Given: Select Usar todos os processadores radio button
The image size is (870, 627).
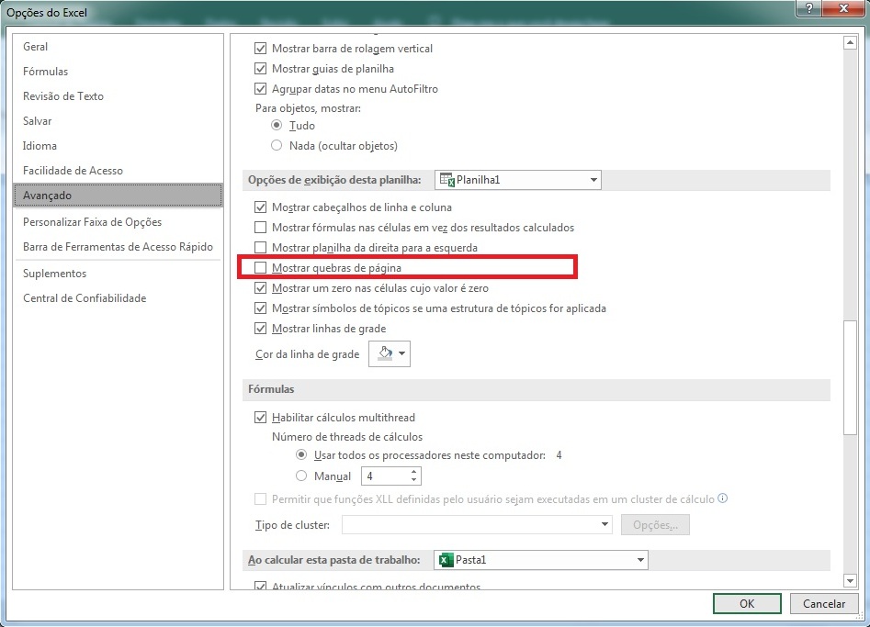Looking at the screenshot, I should click(301, 454).
